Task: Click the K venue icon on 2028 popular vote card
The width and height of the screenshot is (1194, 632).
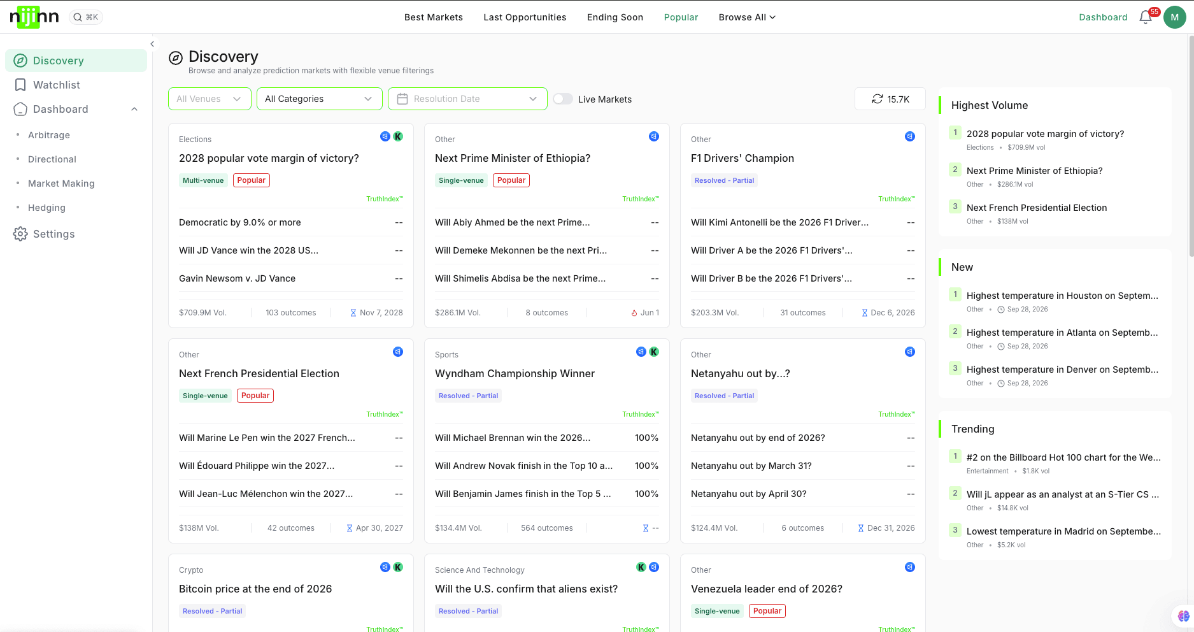Action: click(398, 136)
